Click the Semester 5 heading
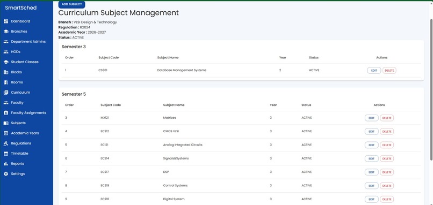This screenshot has width=433, height=205. [x=74, y=94]
